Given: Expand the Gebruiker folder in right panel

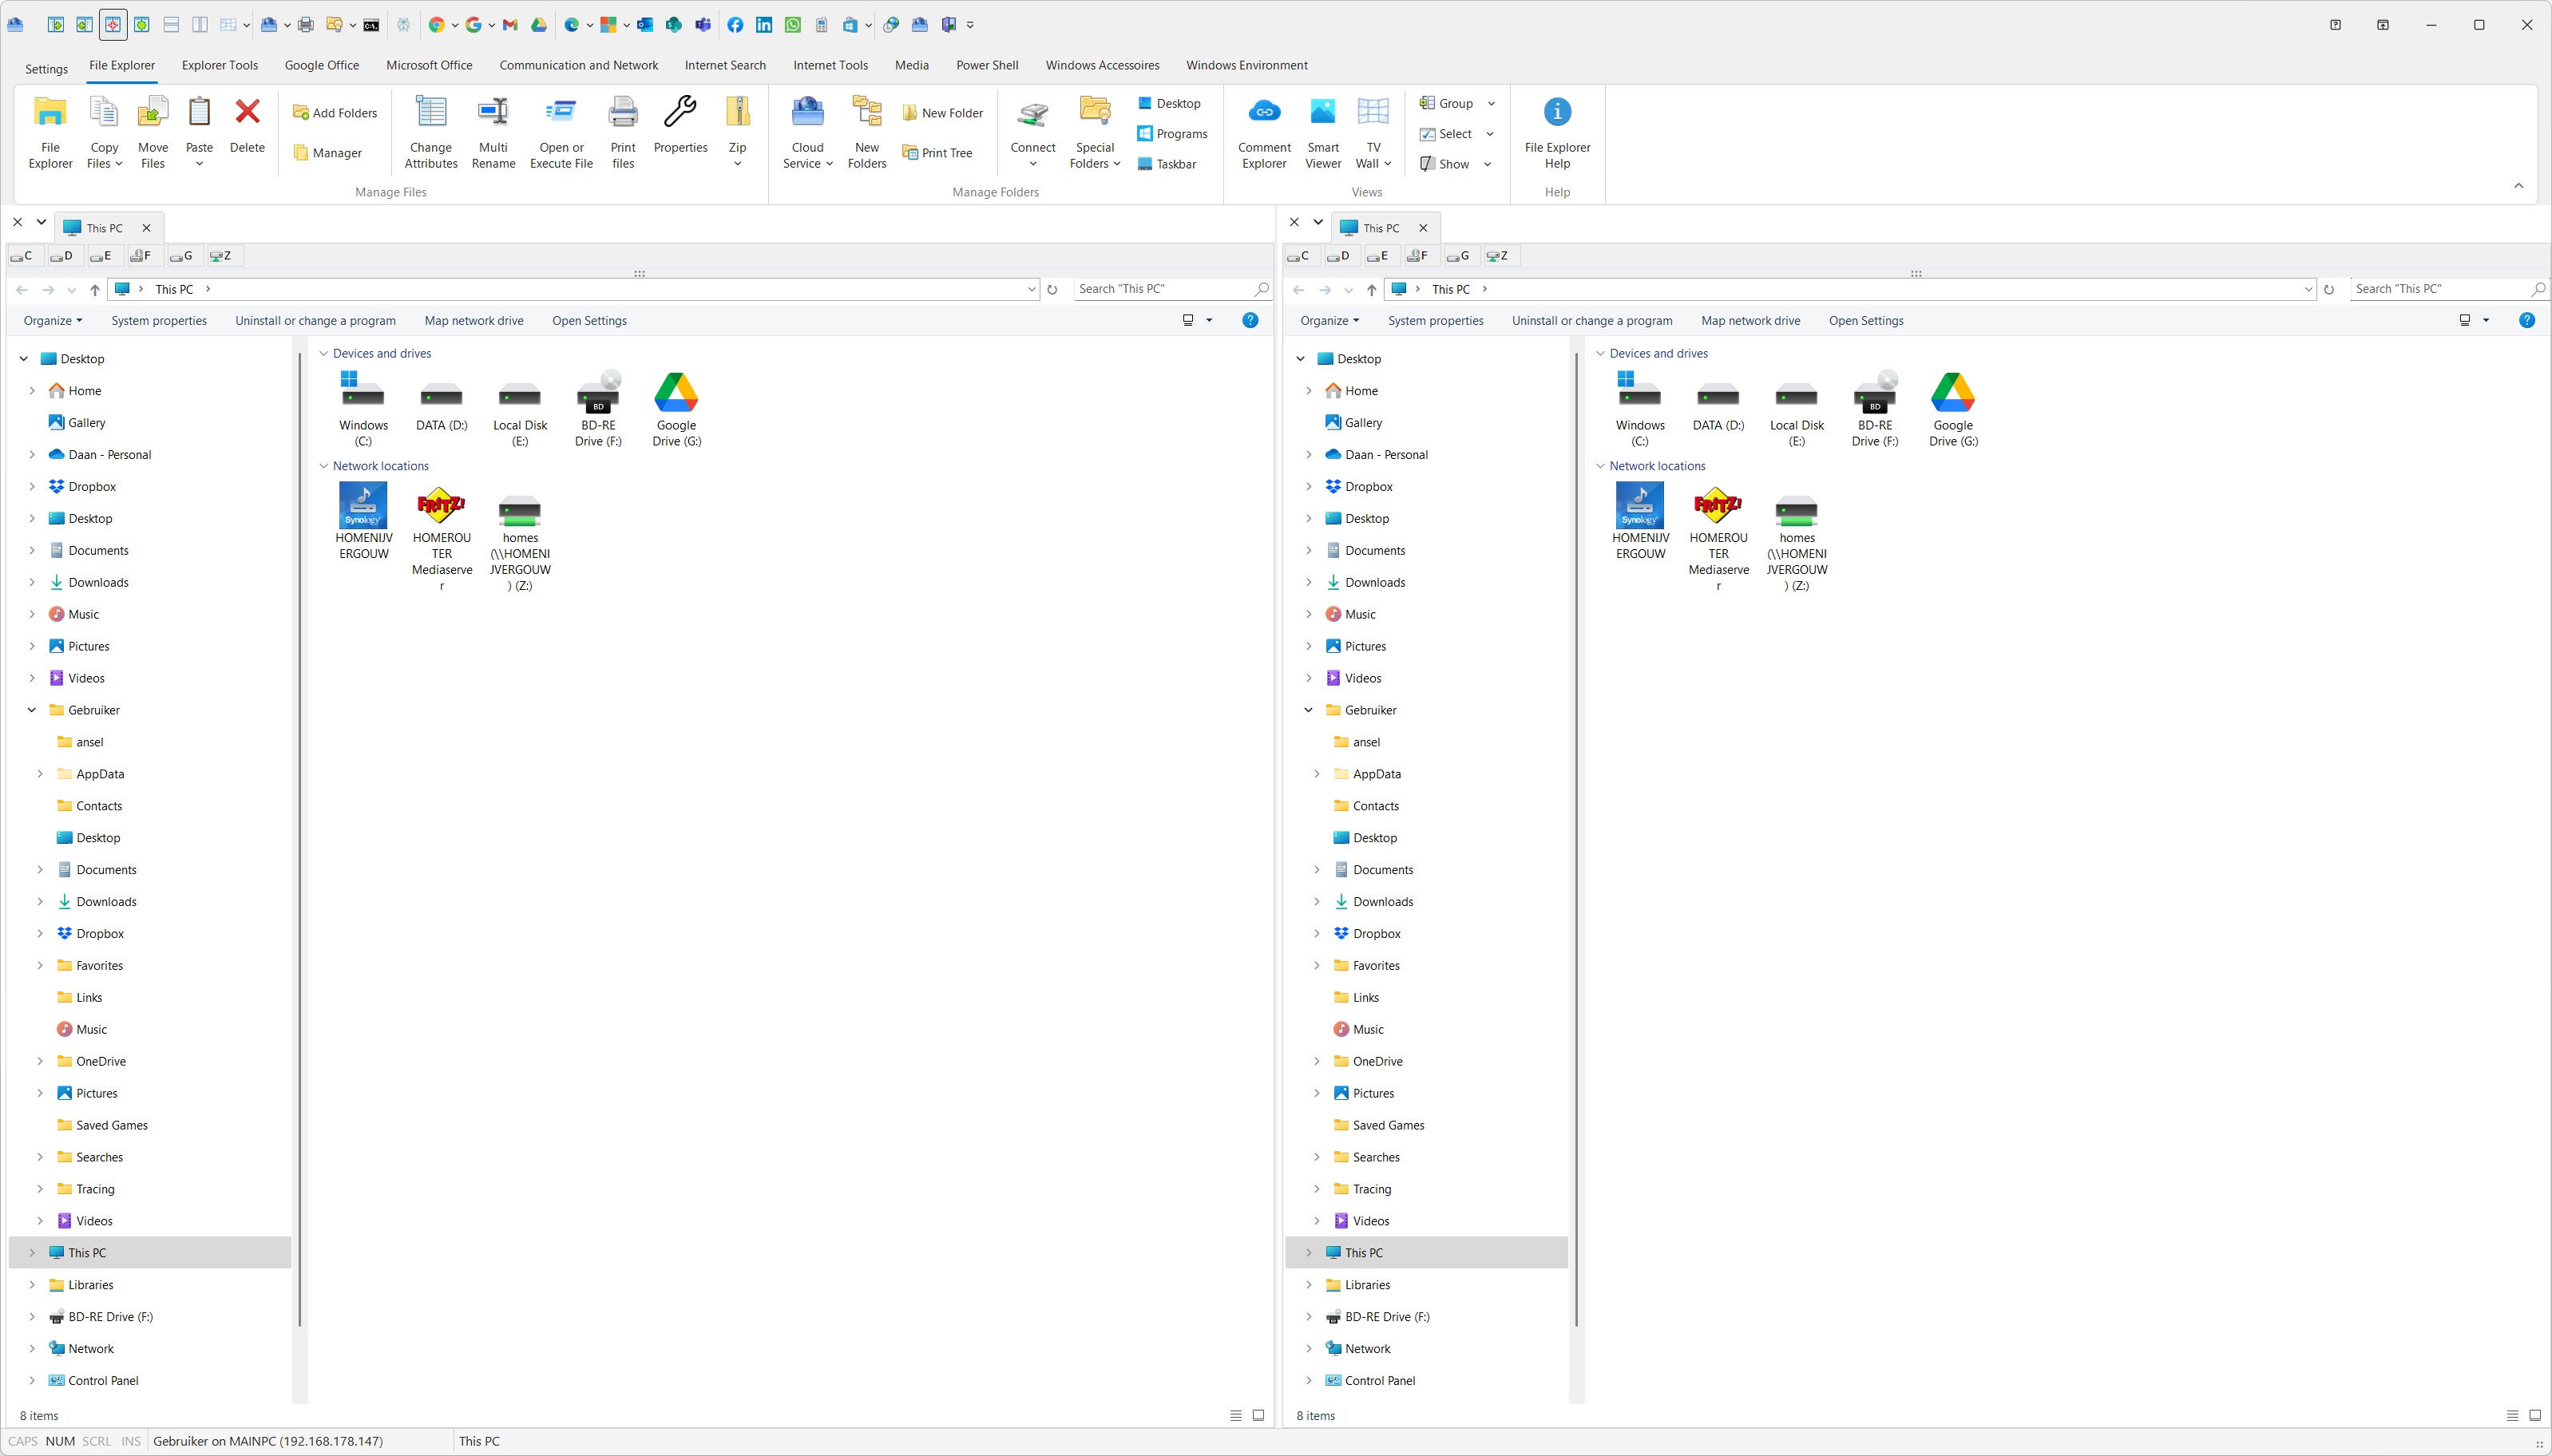Looking at the screenshot, I should tap(1310, 710).
